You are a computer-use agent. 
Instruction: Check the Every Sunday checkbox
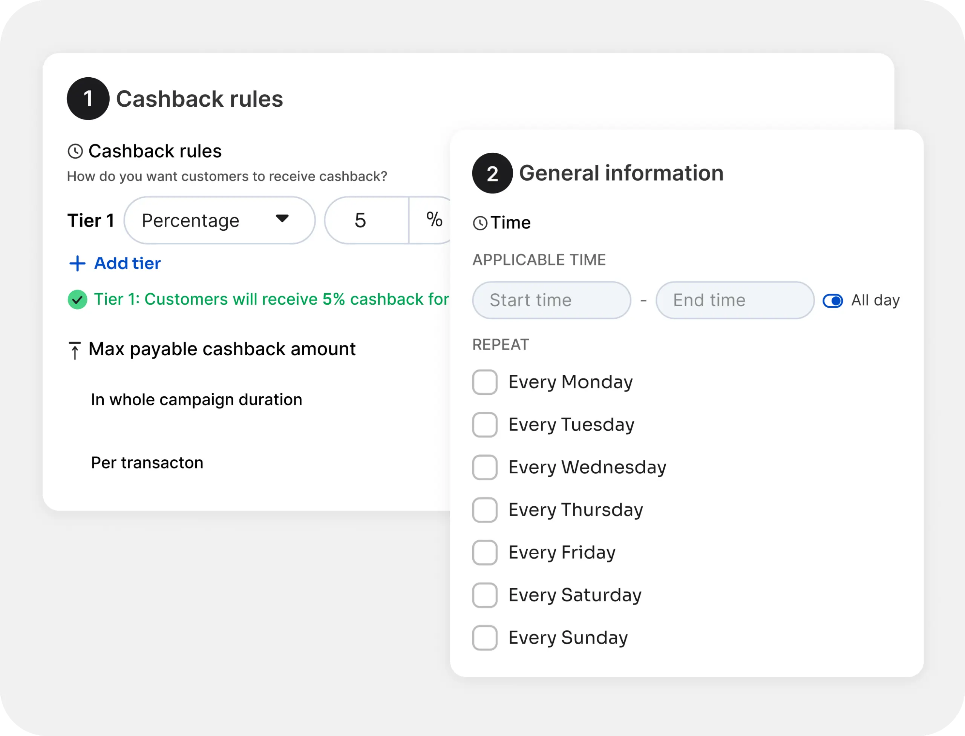(484, 638)
